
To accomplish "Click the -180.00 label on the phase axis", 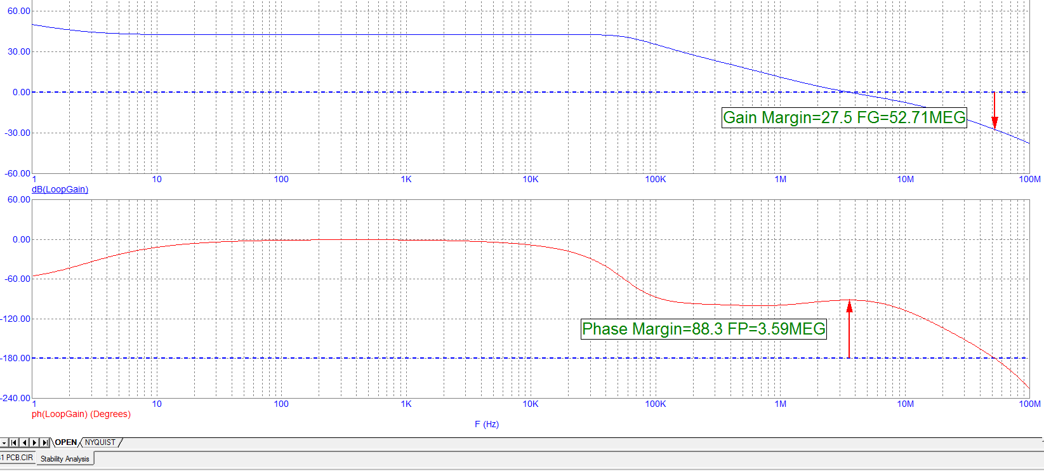I will (17, 358).
